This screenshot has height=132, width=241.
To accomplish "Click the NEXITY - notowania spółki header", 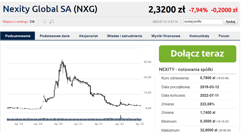I will pos(186,70).
